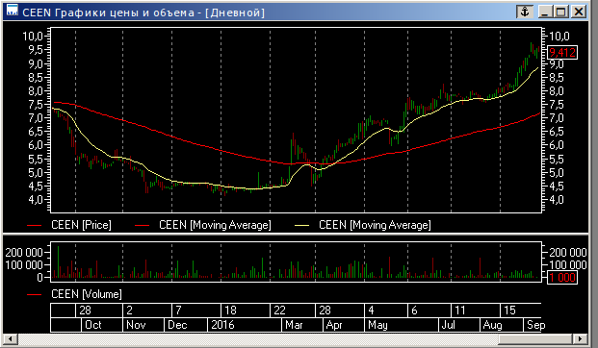The width and height of the screenshot is (598, 348).
Task: Click the Aug month label on timeline
Action: [492, 325]
